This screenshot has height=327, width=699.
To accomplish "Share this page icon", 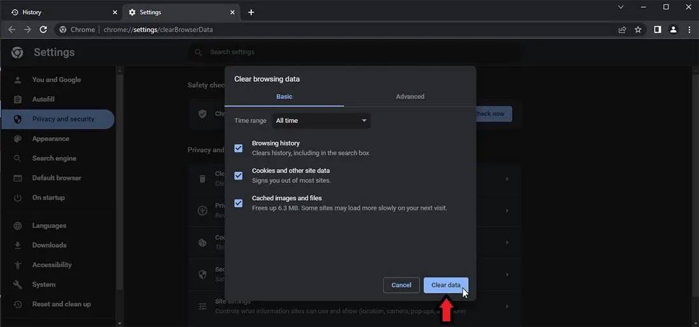I will (622, 30).
